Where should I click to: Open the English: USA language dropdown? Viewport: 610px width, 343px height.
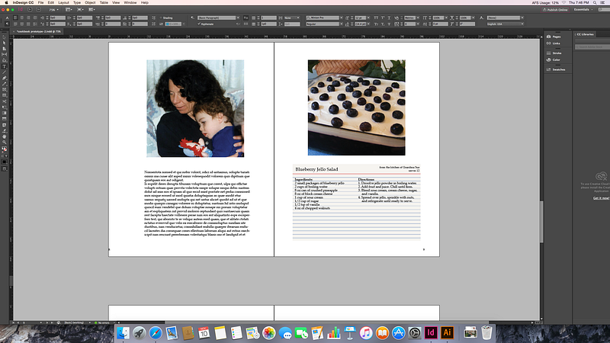(505, 24)
